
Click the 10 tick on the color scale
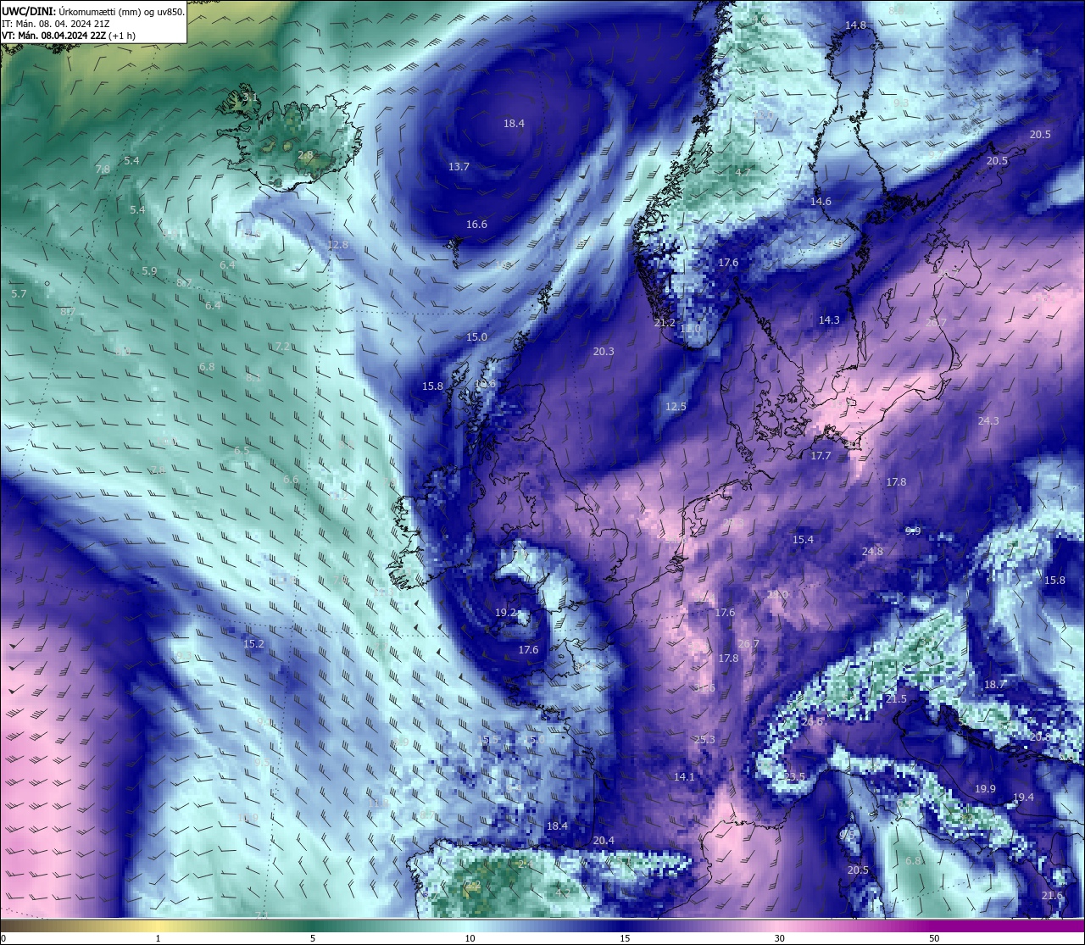(470, 938)
